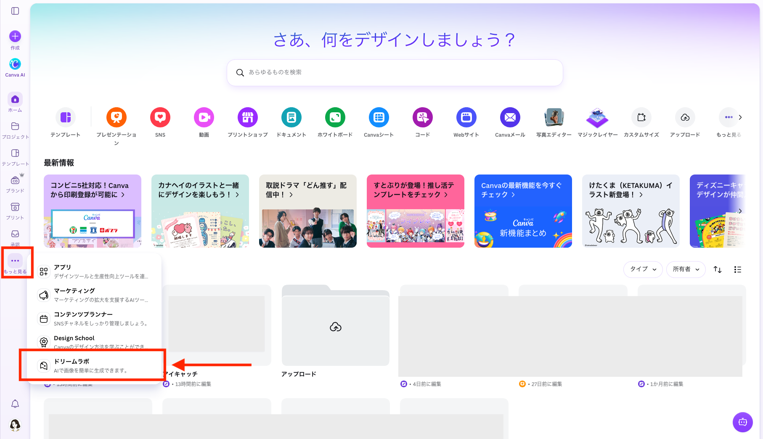Image resolution: width=763 pixels, height=439 pixels.
Task: Show next cards in news carousel
Action: click(740, 211)
